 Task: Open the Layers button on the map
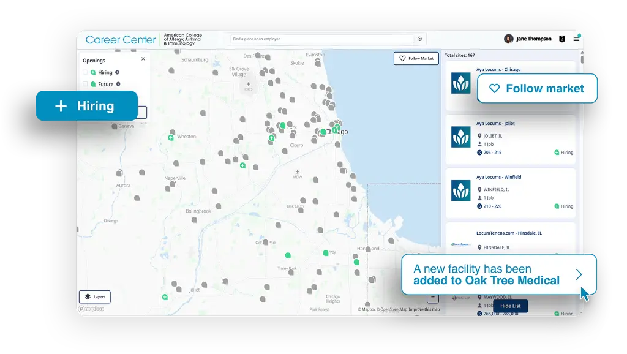coord(95,297)
